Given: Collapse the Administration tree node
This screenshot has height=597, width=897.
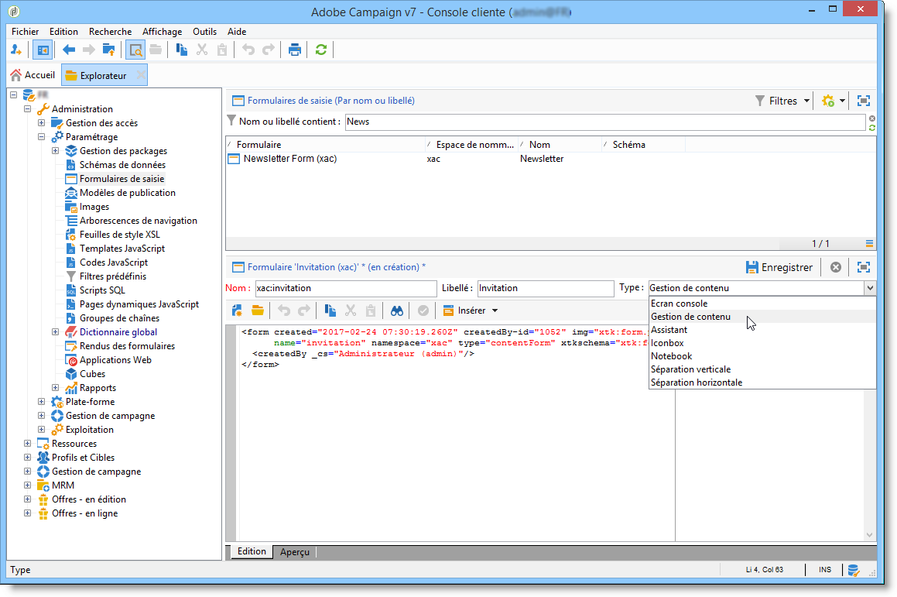Looking at the screenshot, I should tap(27, 108).
